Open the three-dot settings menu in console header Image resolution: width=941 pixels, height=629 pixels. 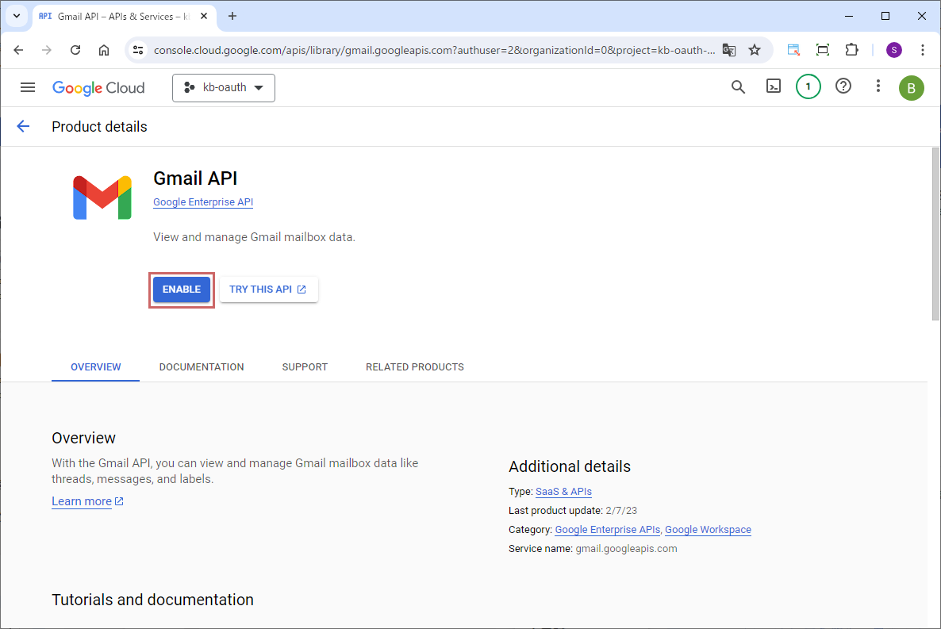coord(878,87)
